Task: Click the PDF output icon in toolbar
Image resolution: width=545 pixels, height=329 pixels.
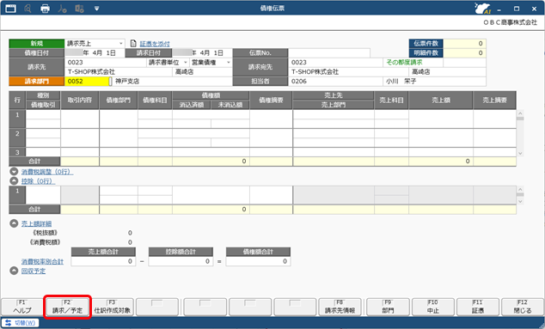Action: pos(62,8)
